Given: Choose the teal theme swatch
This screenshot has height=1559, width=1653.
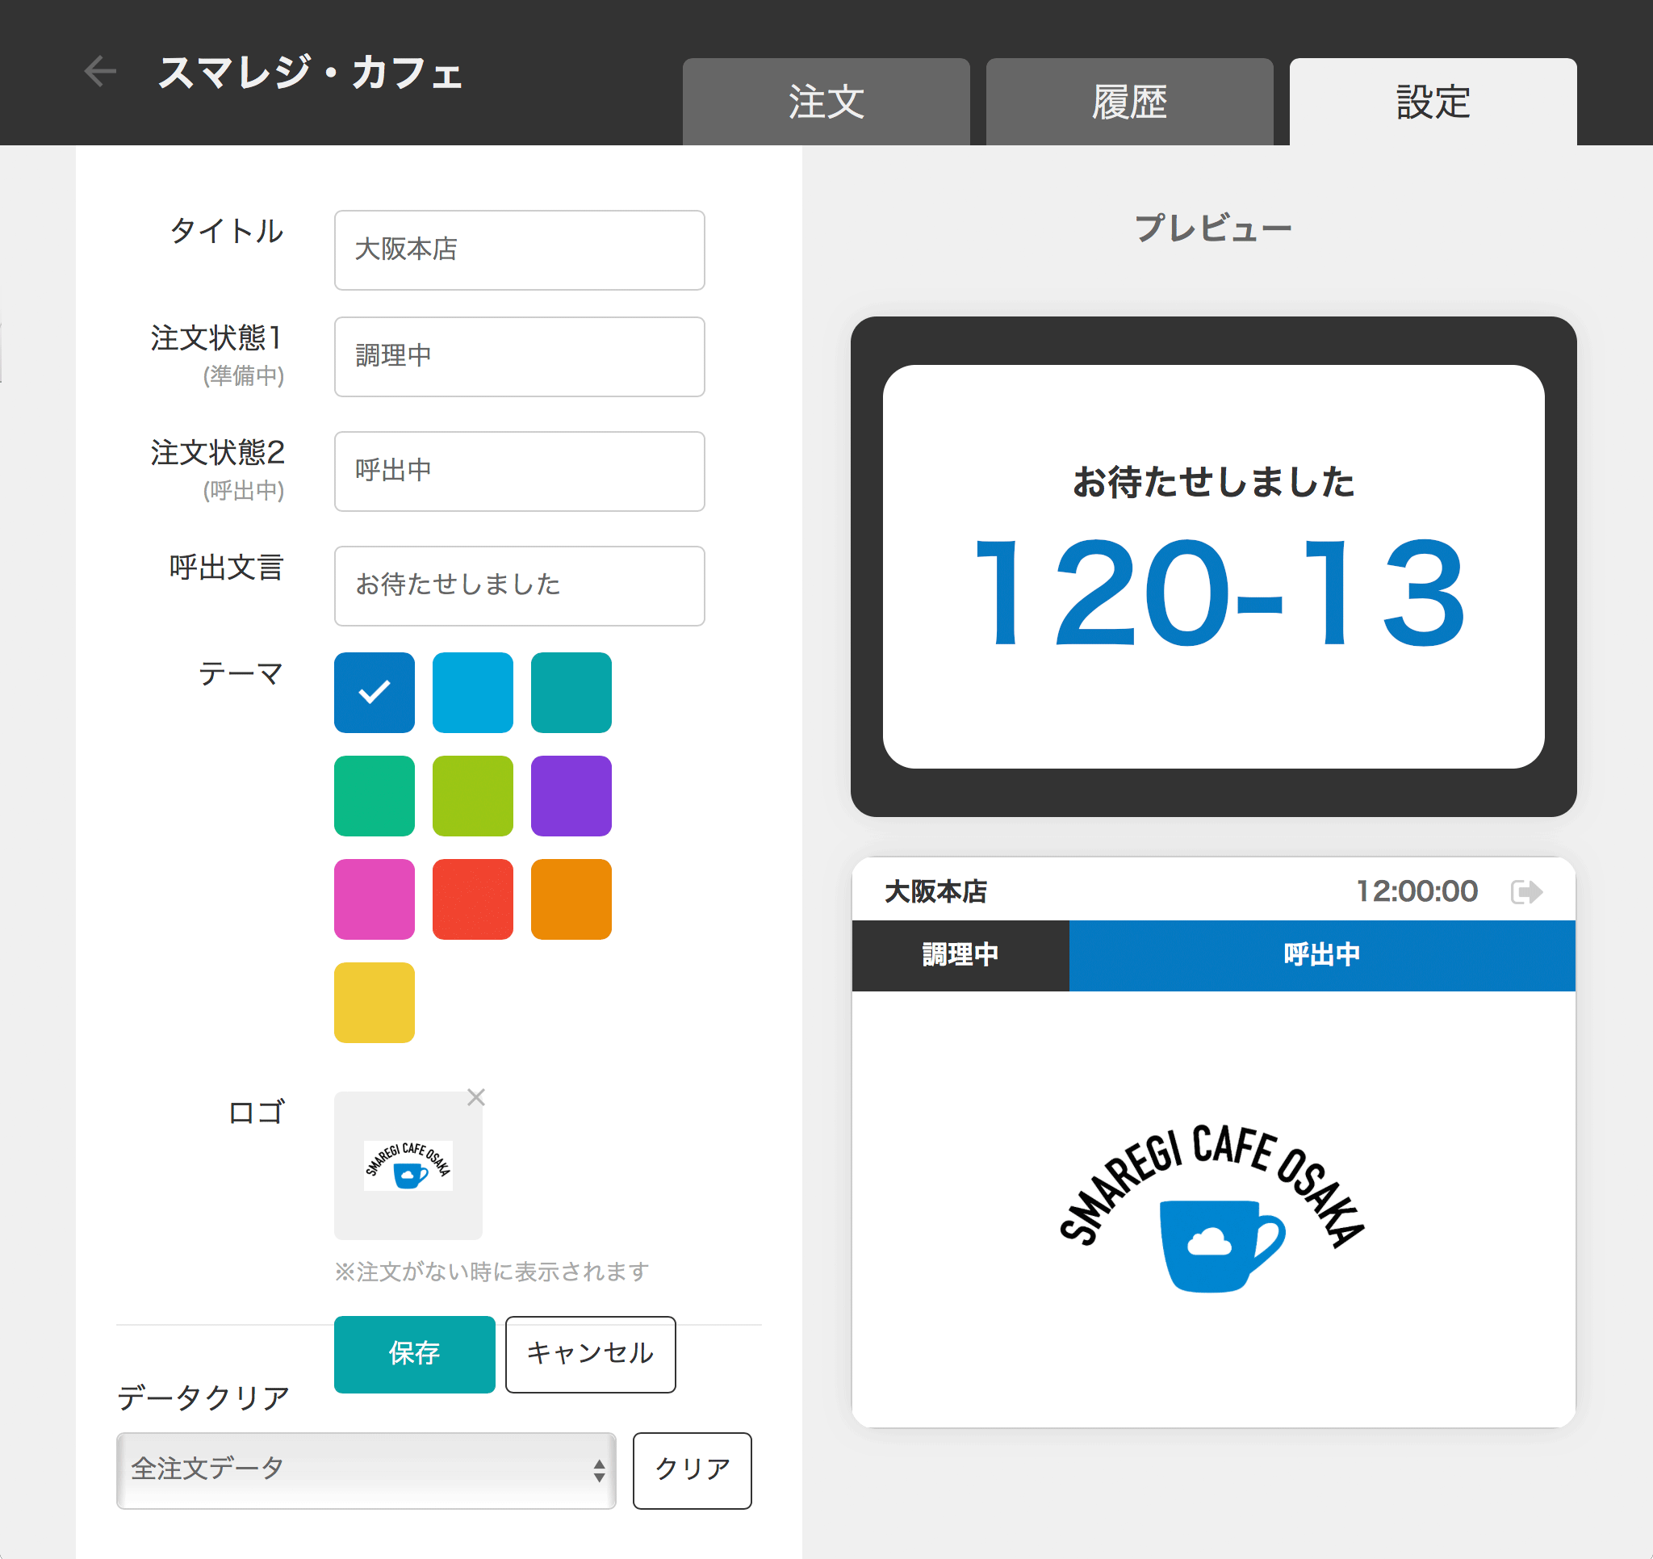Looking at the screenshot, I should coord(571,692).
